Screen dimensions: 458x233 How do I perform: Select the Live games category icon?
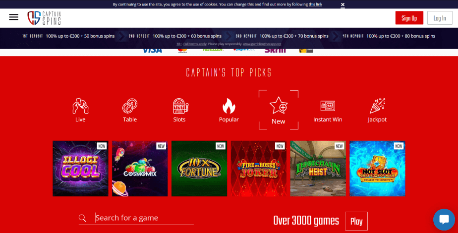(80, 106)
